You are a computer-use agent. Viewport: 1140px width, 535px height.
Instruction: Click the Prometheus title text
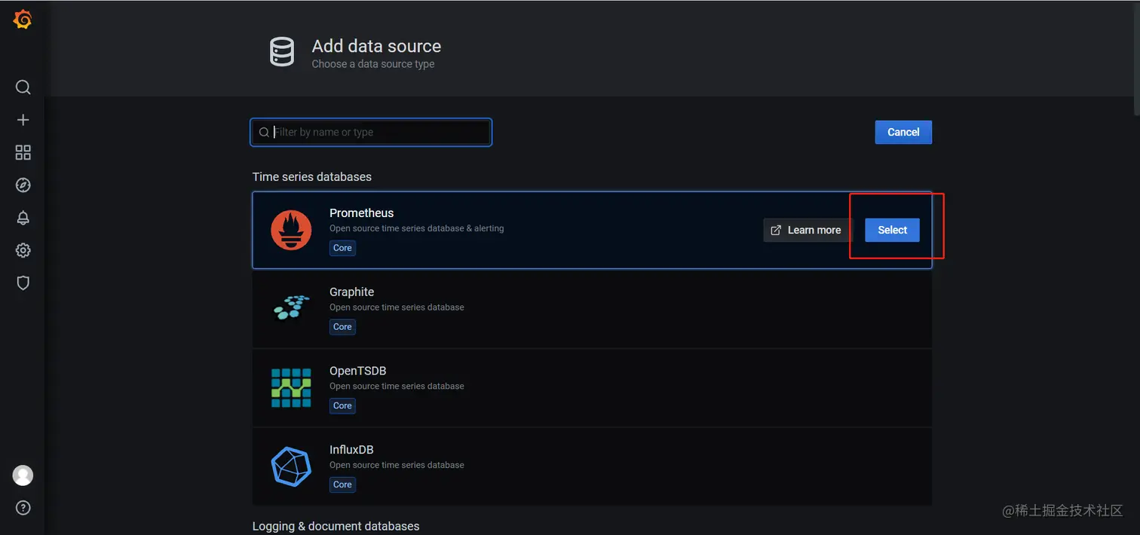[x=361, y=213]
